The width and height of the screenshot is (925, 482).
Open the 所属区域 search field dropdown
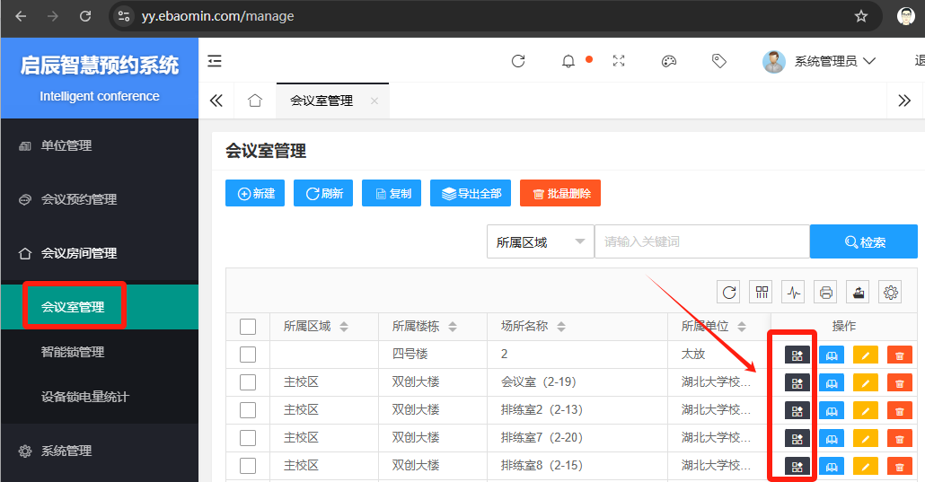pos(540,241)
